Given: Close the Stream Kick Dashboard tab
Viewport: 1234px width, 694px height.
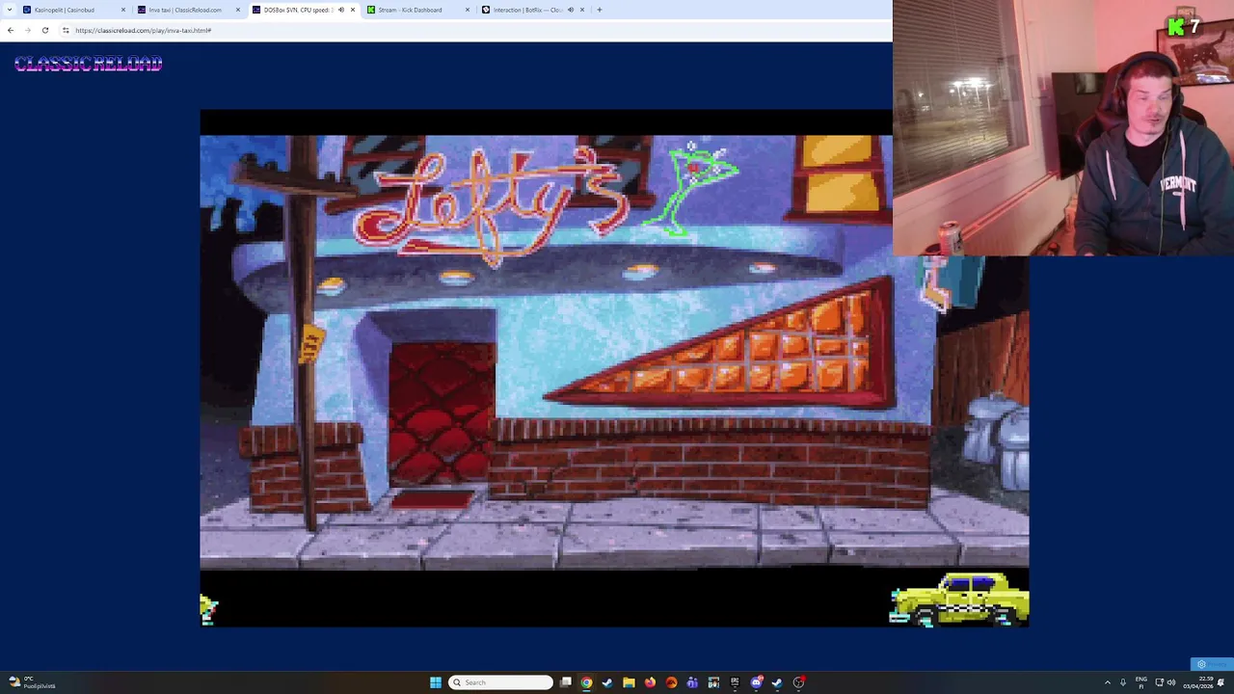Looking at the screenshot, I should coord(468,10).
